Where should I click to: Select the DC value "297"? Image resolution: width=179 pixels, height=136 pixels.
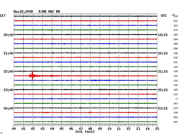click(176, 122)
